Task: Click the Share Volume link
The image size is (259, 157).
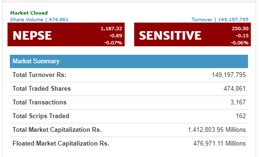Action: pyautogui.click(x=39, y=20)
